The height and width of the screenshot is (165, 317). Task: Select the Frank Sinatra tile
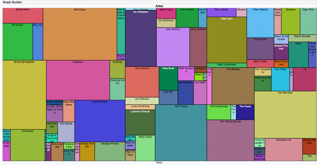pyautogui.click(x=100, y=121)
